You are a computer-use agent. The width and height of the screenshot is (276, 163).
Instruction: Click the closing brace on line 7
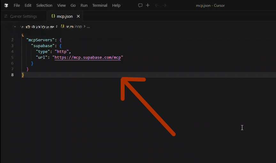point(27,69)
